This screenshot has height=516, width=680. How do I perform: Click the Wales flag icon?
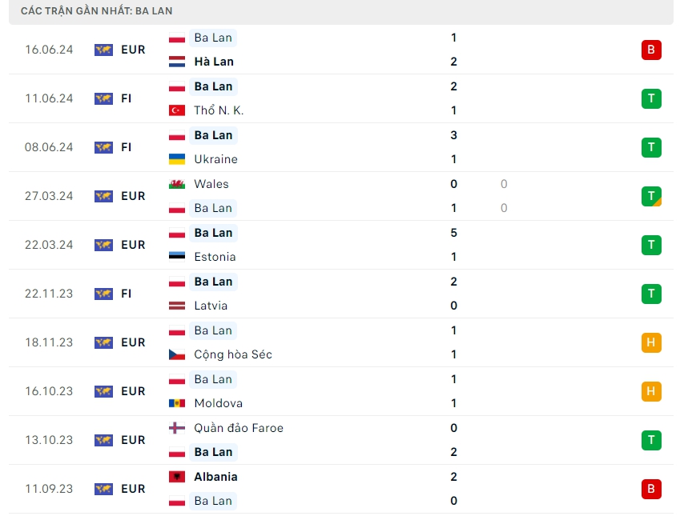177,184
